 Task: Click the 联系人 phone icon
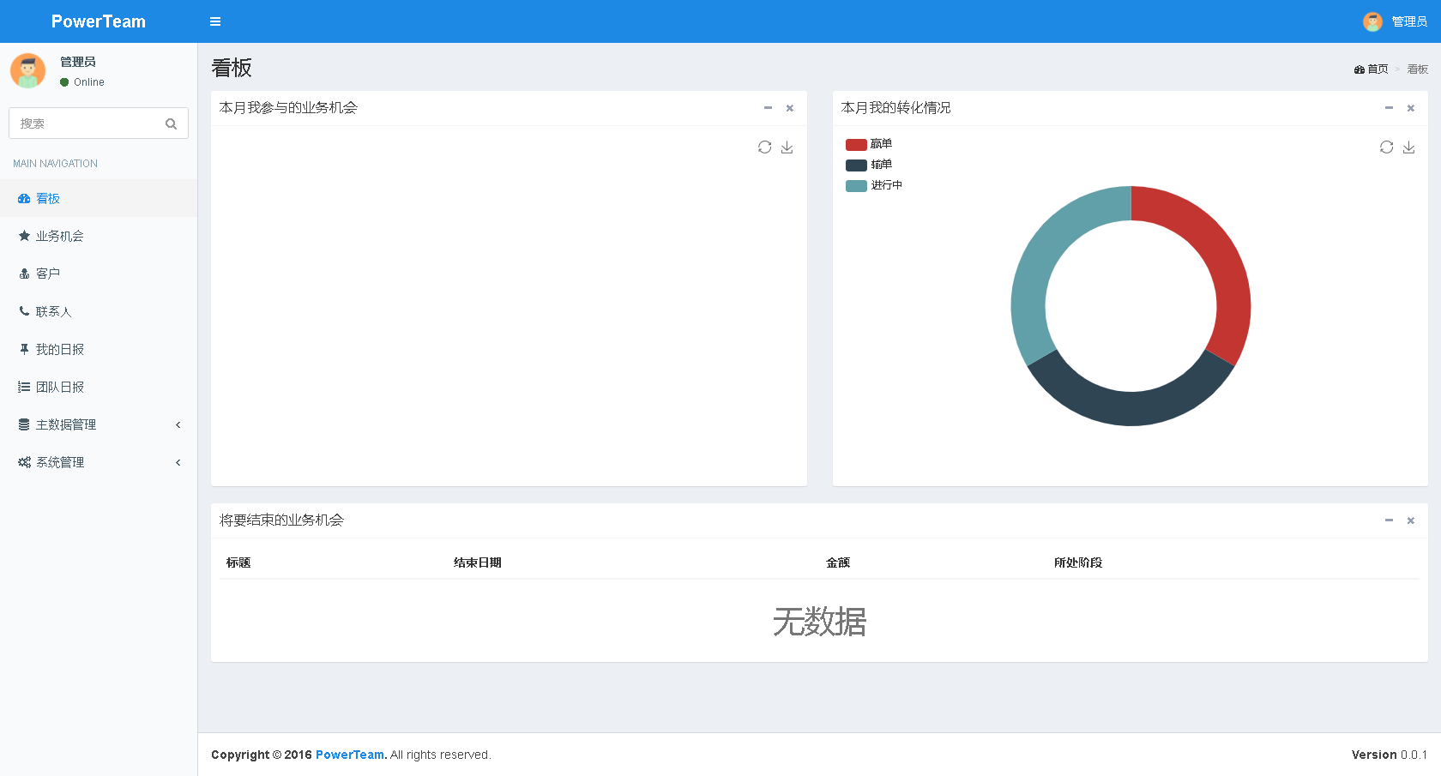(24, 311)
